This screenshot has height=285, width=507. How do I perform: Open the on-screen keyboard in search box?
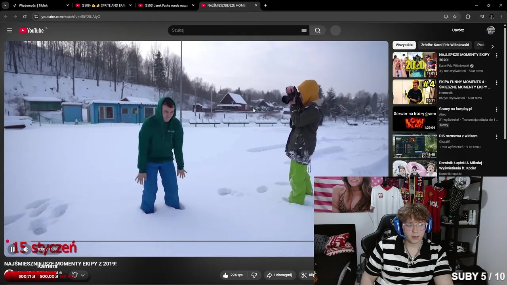[304, 30]
